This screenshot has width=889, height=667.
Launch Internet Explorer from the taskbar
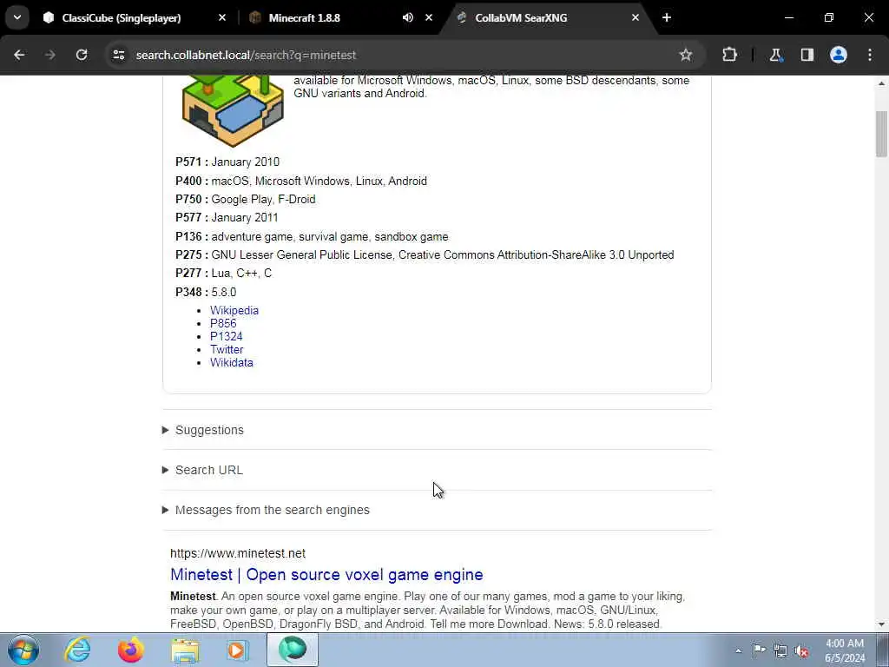[77, 650]
